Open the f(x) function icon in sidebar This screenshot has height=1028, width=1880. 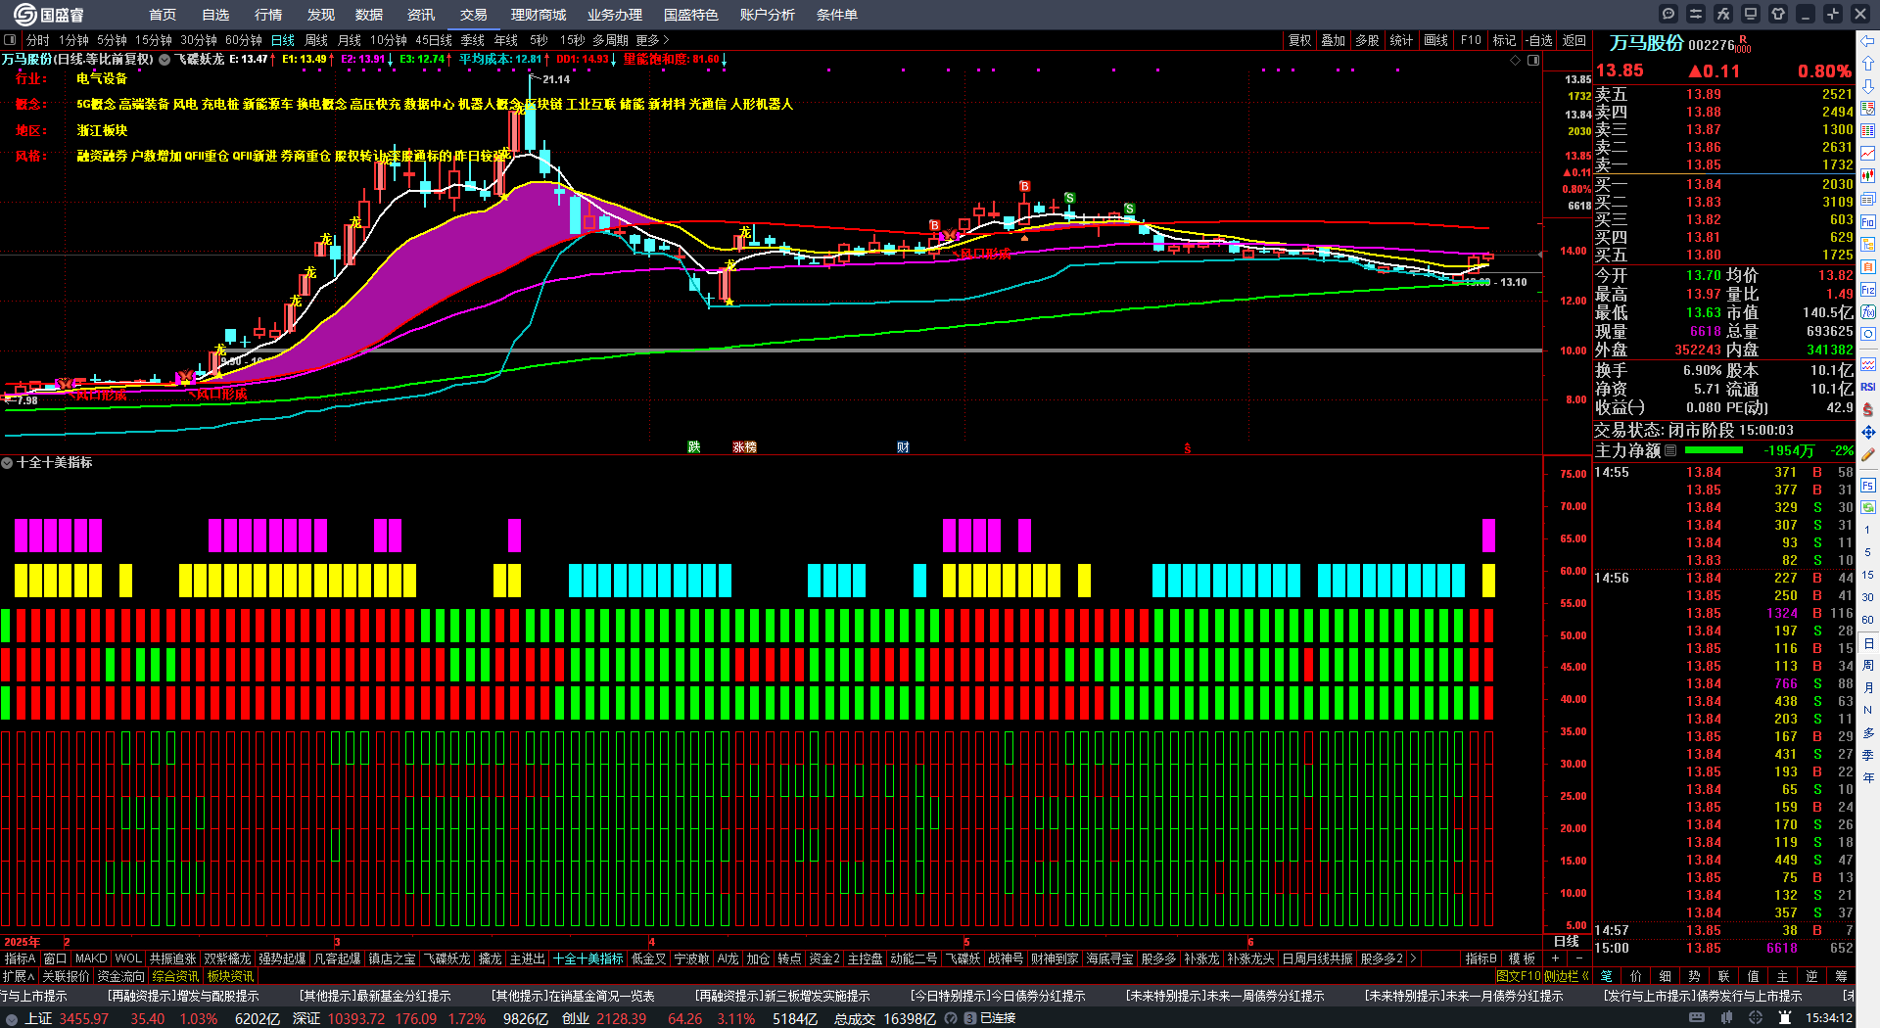1868,312
